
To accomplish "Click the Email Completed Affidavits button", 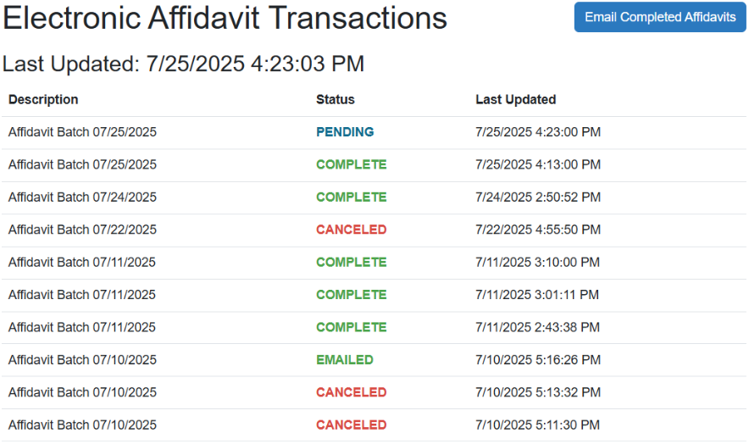I will coord(660,17).
